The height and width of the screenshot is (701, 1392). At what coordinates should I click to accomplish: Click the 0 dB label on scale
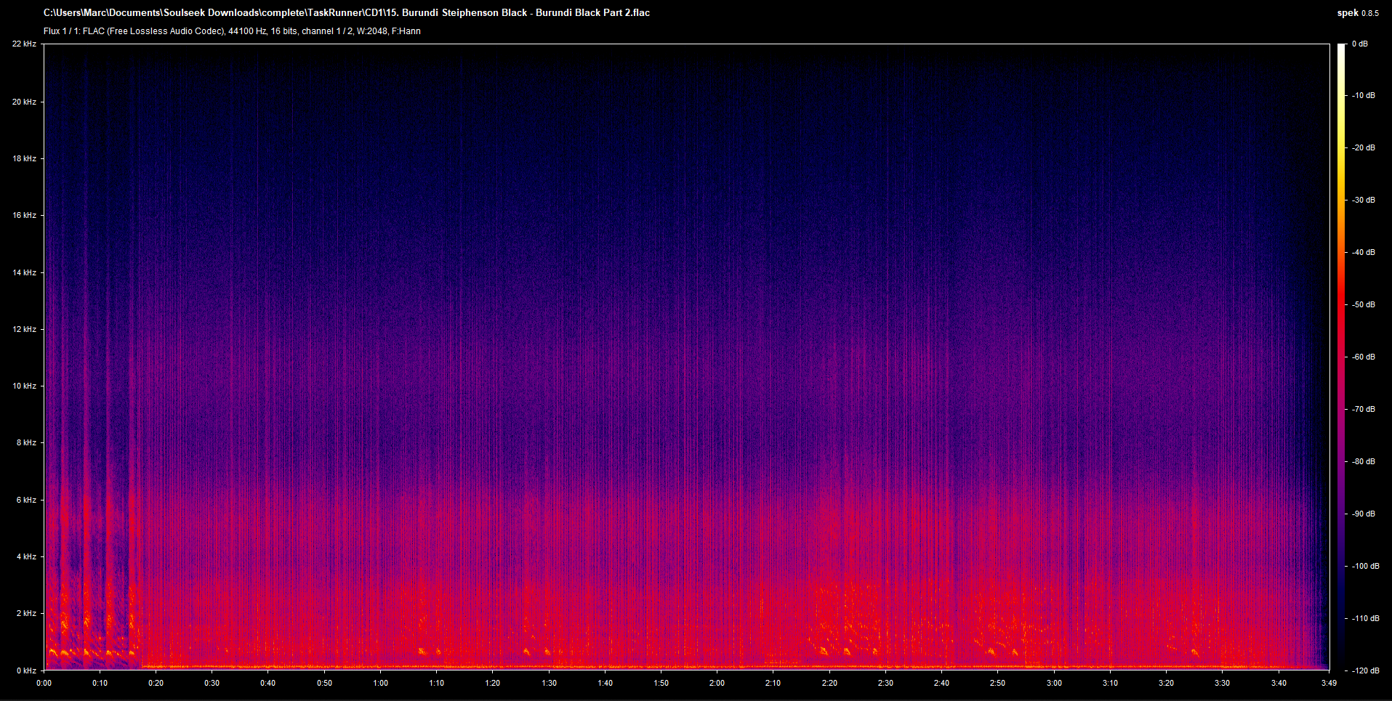[1360, 44]
